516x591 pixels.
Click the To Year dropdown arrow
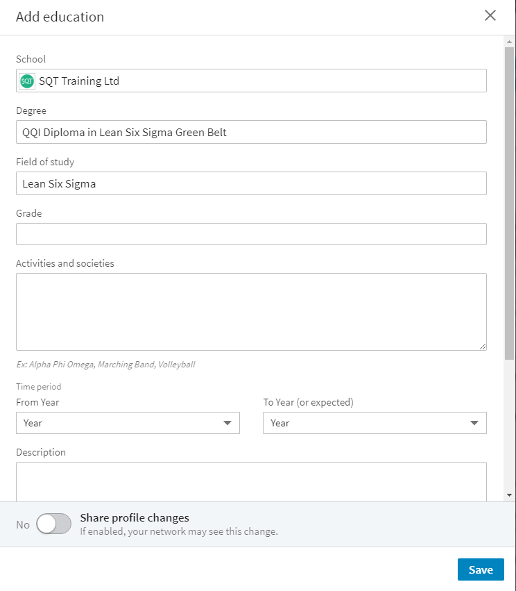(474, 423)
